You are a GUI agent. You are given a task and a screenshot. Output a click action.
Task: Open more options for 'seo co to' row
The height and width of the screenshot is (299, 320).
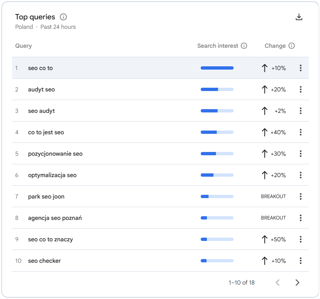301,68
